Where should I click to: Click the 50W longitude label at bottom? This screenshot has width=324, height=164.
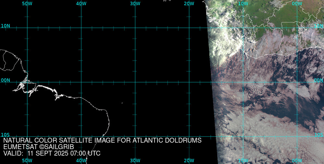[27, 160]
